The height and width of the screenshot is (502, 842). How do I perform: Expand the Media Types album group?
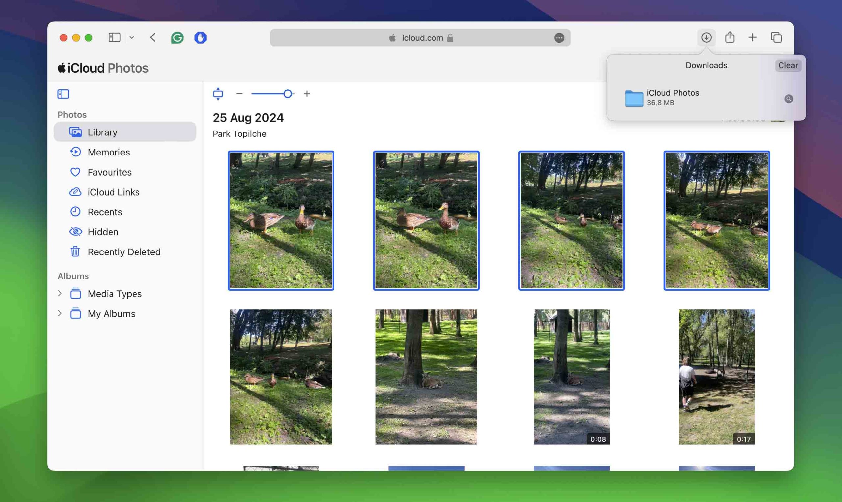[59, 294]
